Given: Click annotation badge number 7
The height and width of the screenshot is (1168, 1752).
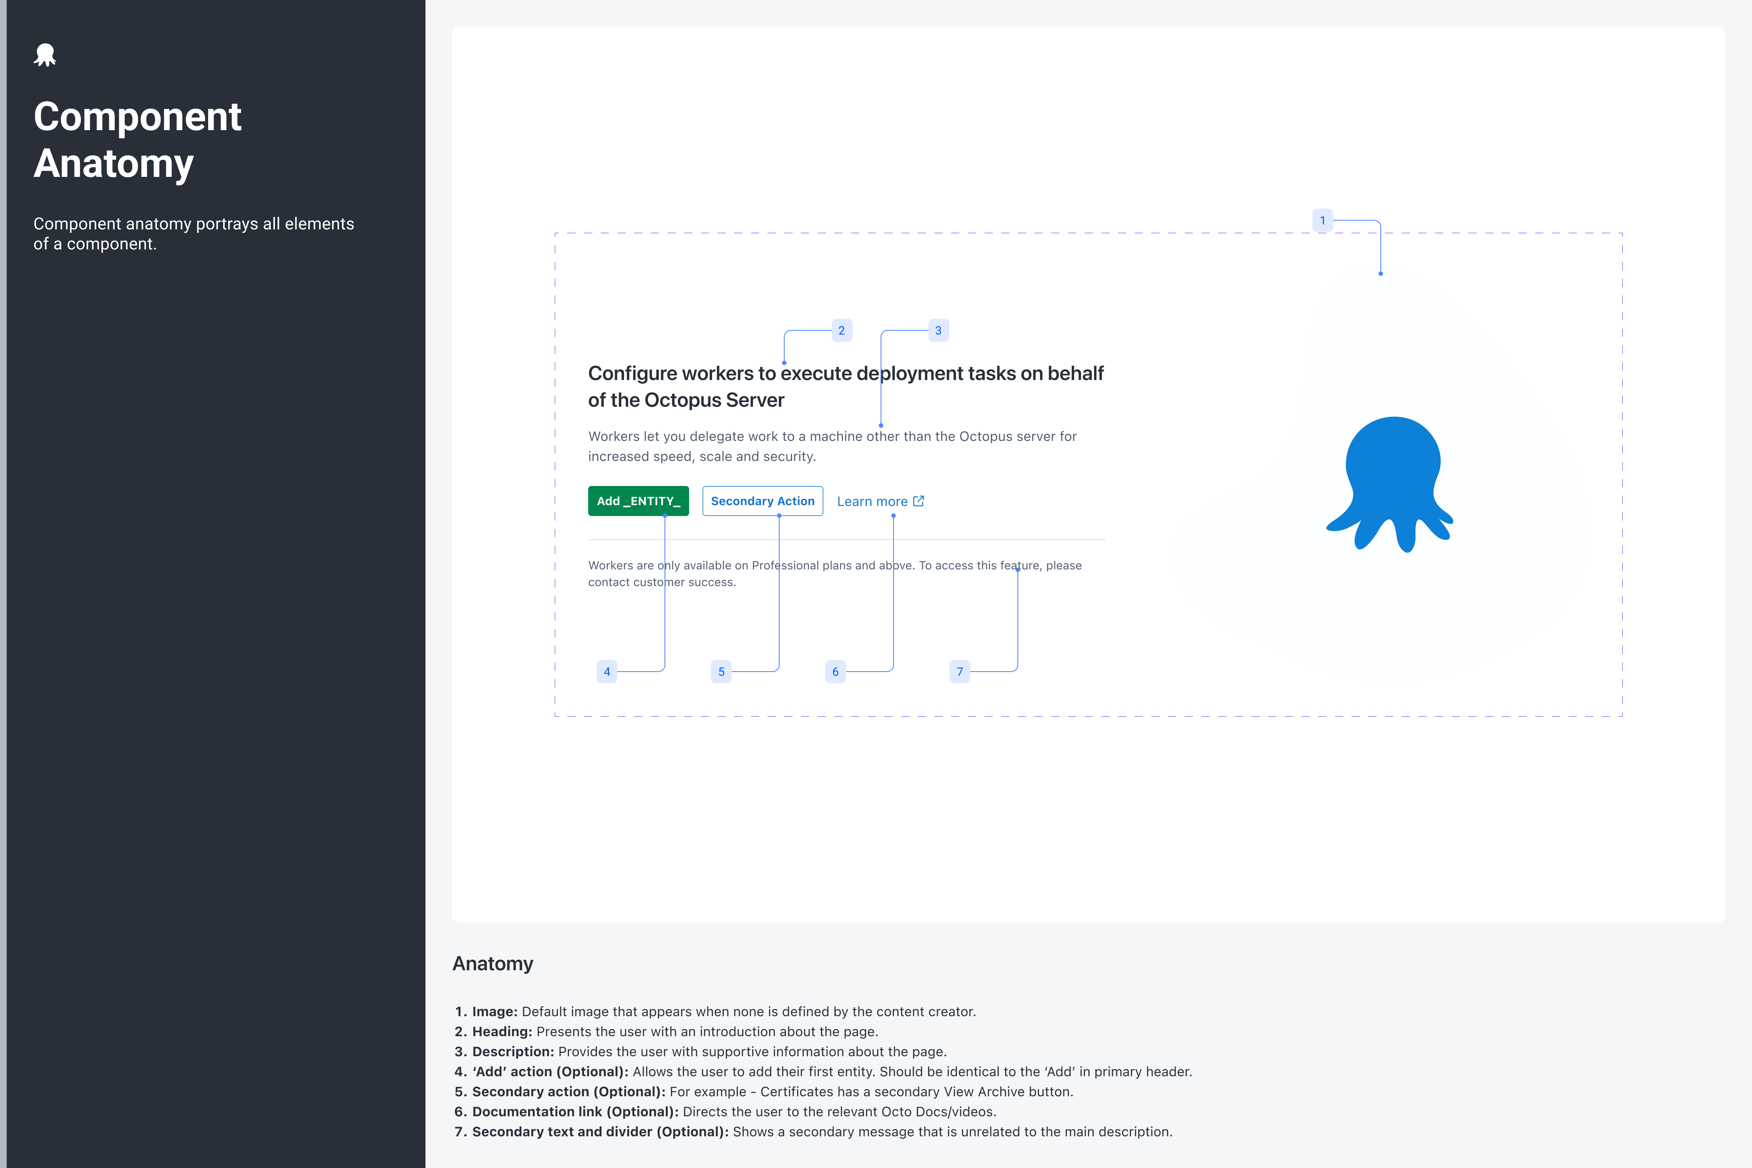Looking at the screenshot, I should click(959, 672).
